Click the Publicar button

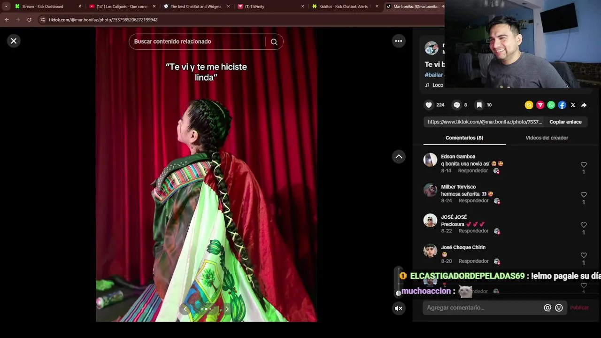[x=579, y=308]
